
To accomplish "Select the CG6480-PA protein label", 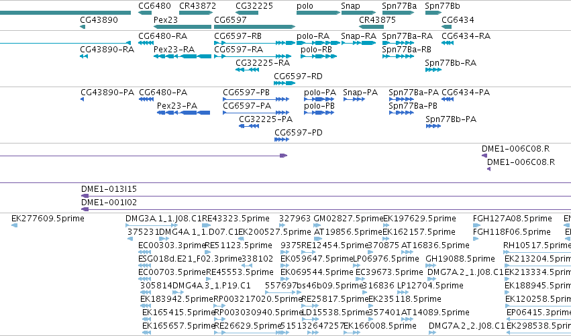I will (x=163, y=93).
